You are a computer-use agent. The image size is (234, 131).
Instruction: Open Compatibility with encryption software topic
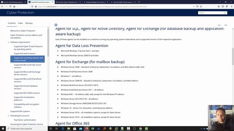tap(26, 106)
